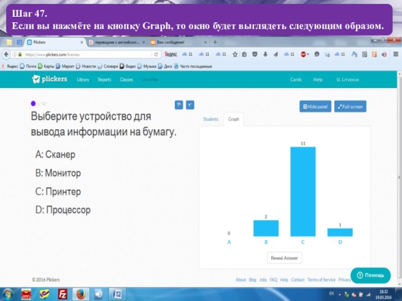Screen dimensions: 402x301
Task: Click the speaker icon in browser toolbar
Action: (384, 54)
